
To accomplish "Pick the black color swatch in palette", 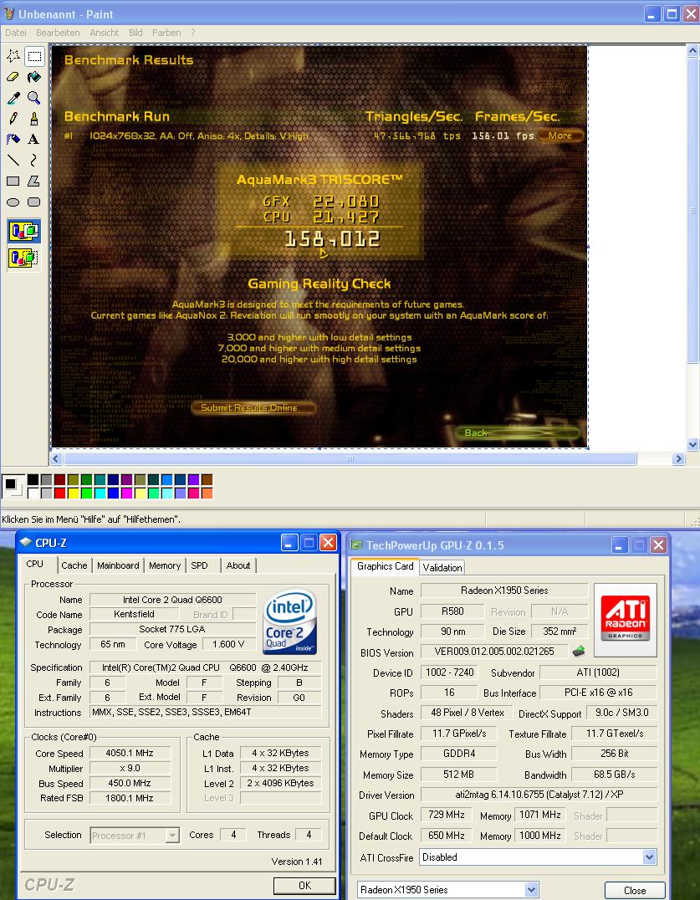I will point(33,480).
